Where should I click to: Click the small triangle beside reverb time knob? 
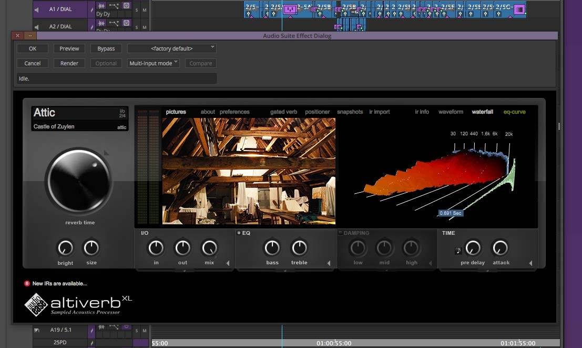(x=106, y=153)
